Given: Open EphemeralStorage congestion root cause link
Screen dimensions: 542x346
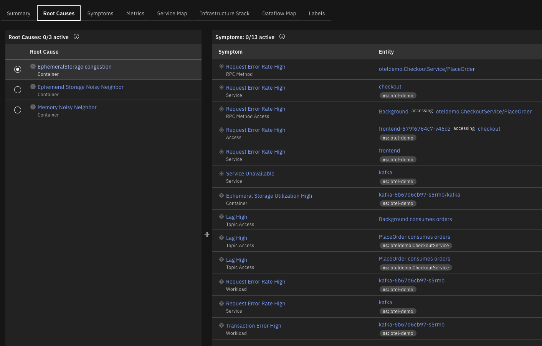Looking at the screenshot, I should coord(74,67).
